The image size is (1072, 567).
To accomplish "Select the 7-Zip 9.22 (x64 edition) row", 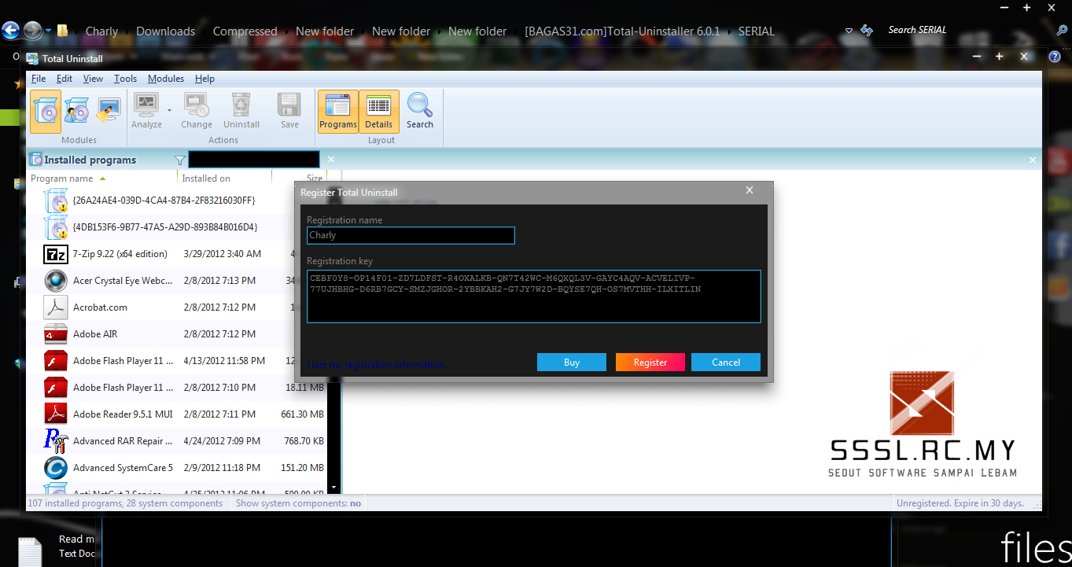I will pos(177,254).
